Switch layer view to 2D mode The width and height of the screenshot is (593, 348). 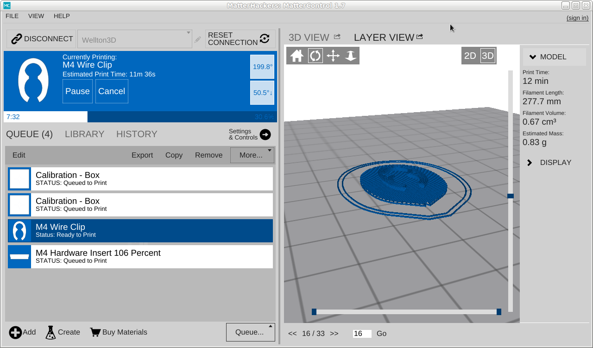pyautogui.click(x=470, y=56)
